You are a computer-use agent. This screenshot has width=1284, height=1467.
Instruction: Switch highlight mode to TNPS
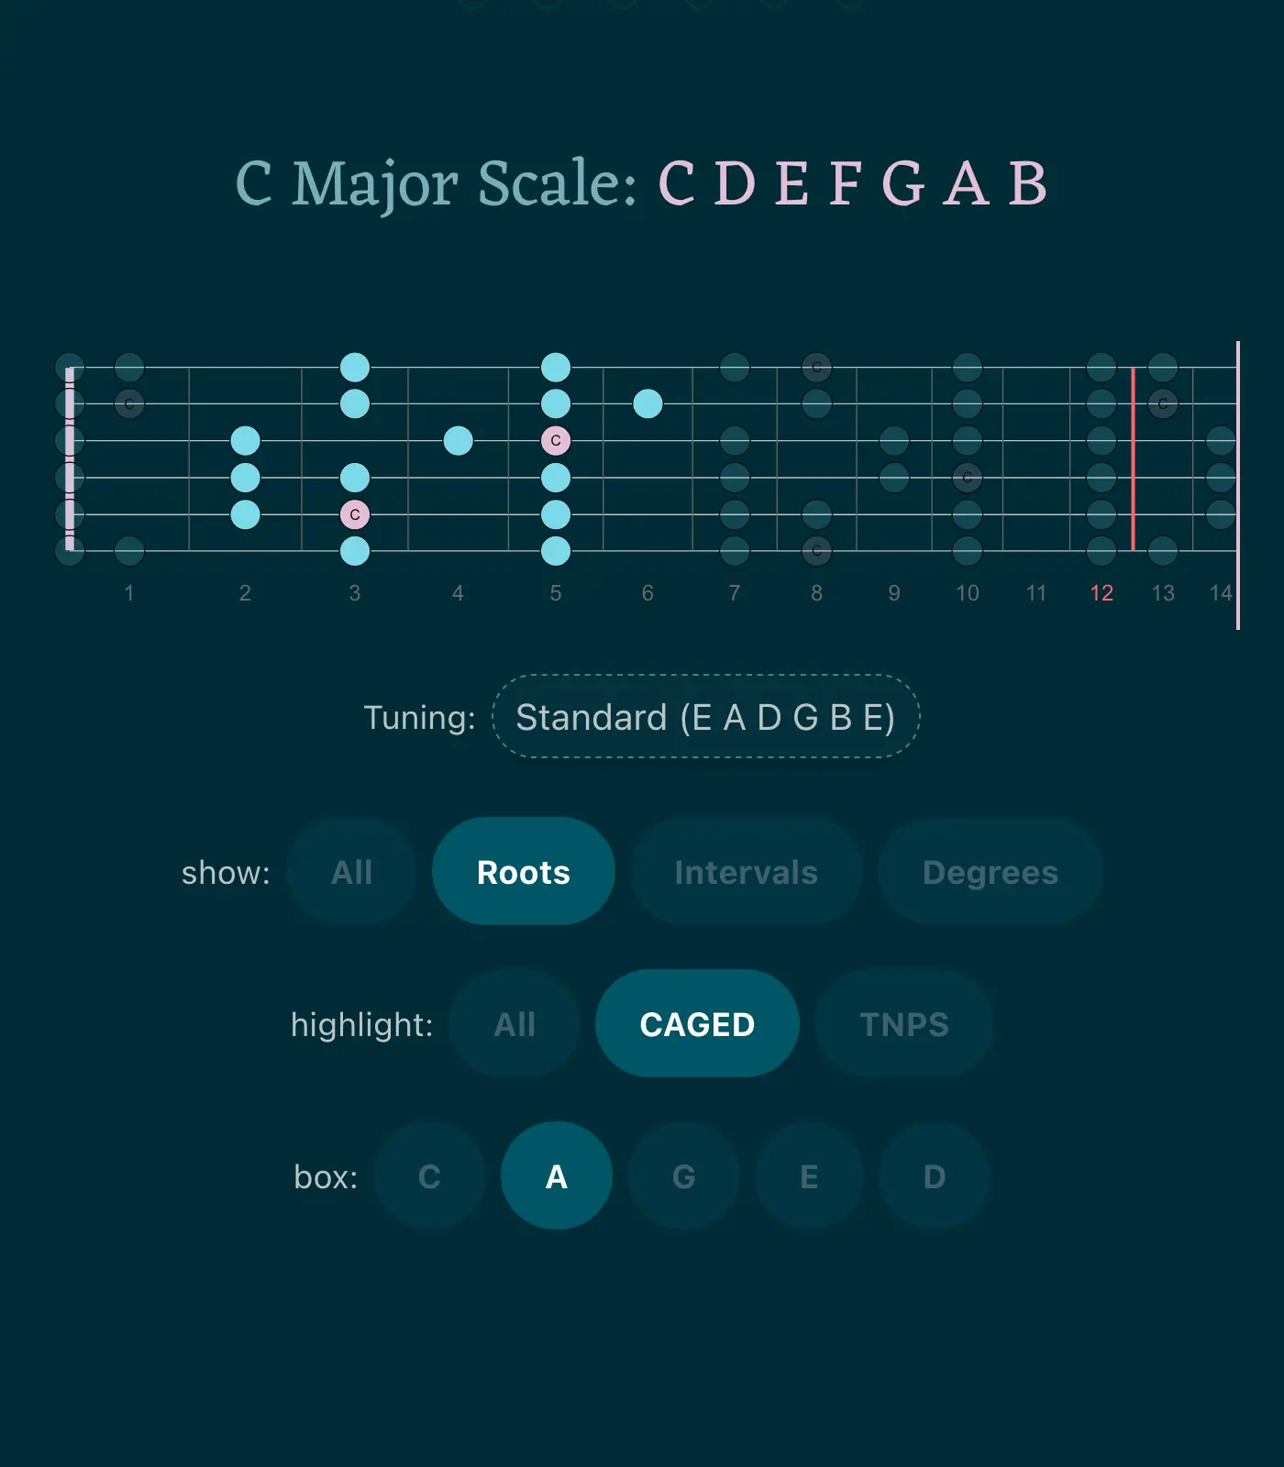(x=904, y=1023)
